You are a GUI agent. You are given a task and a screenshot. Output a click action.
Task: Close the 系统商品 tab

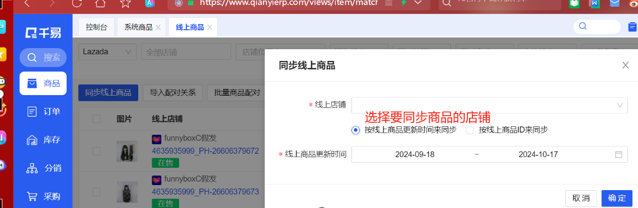[x=158, y=27]
